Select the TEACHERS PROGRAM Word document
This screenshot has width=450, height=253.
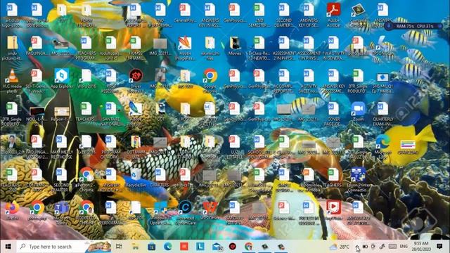click(86, 48)
